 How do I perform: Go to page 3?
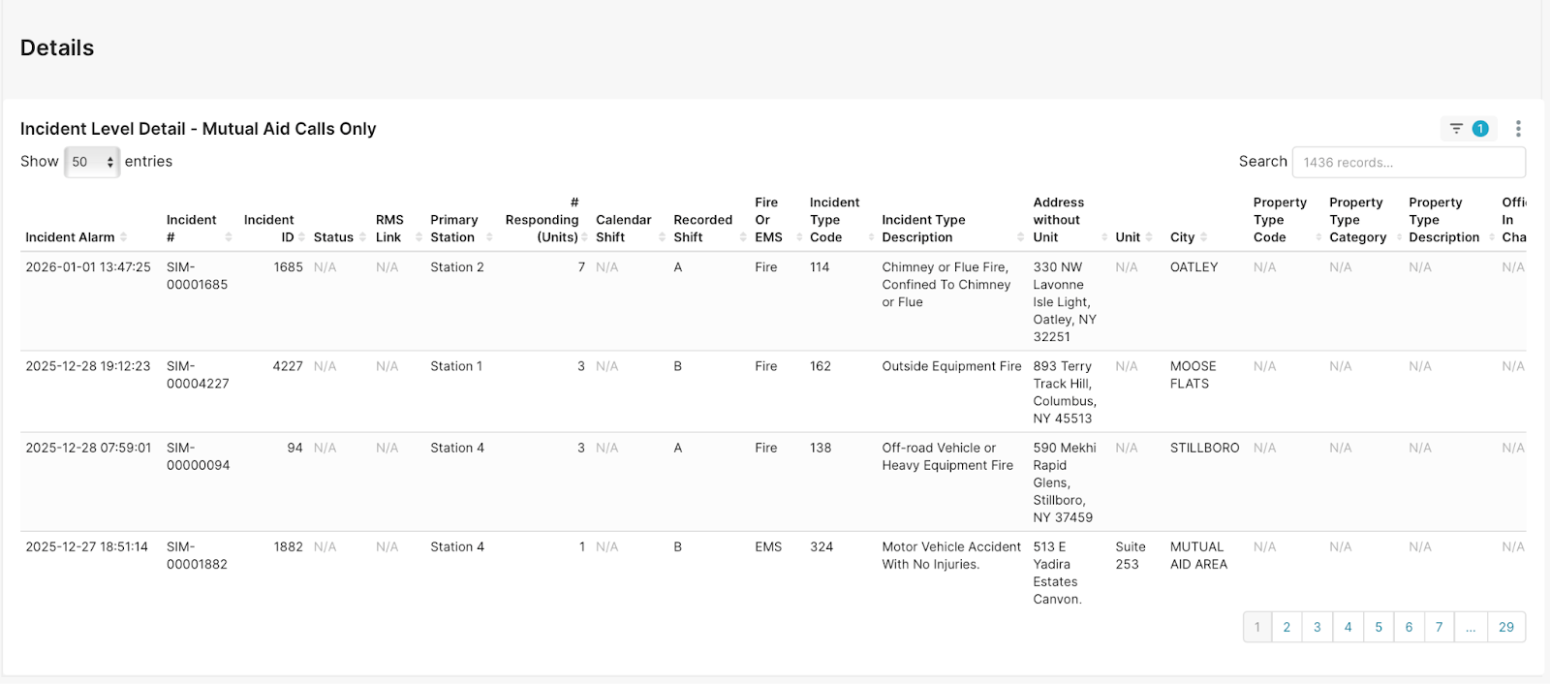point(1317,627)
